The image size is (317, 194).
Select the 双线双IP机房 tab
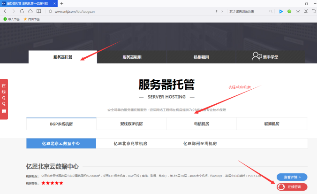pyautogui.click(x=131, y=124)
